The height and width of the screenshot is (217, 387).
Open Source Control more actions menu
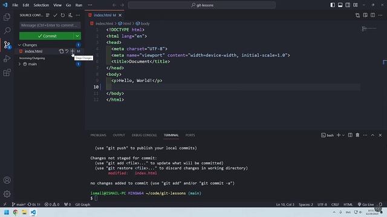[x=78, y=15]
